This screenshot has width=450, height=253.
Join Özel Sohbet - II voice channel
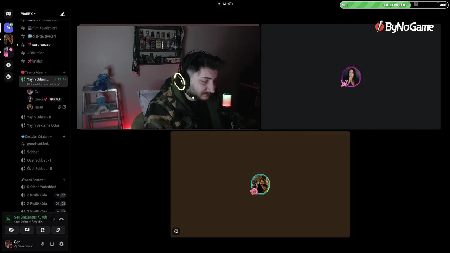pyautogui.click(x=43, y=169)
